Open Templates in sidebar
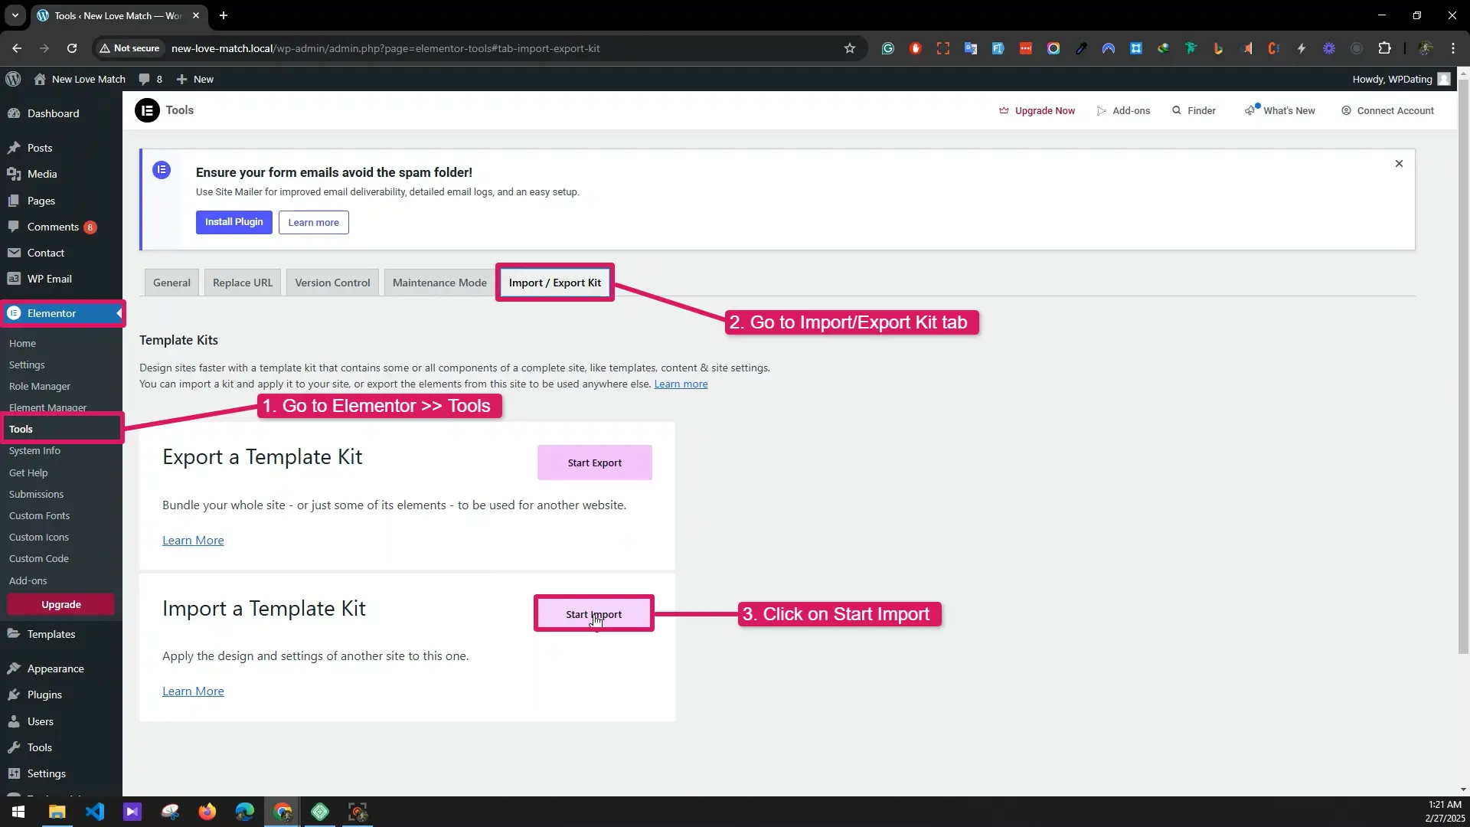The width and height of the screenshot is (1470, 827). (61, 634)
